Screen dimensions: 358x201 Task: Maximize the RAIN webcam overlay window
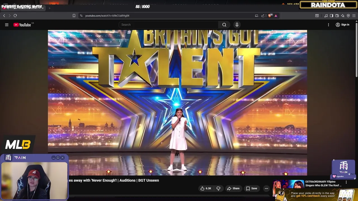(x=58, y=158)
